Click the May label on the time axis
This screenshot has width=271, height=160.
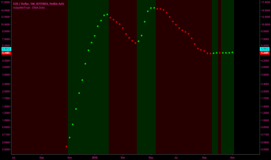click(x=151, y=158)
